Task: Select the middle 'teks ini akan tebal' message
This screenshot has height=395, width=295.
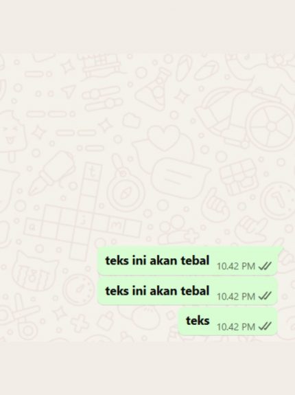Action: pos(187,291)
